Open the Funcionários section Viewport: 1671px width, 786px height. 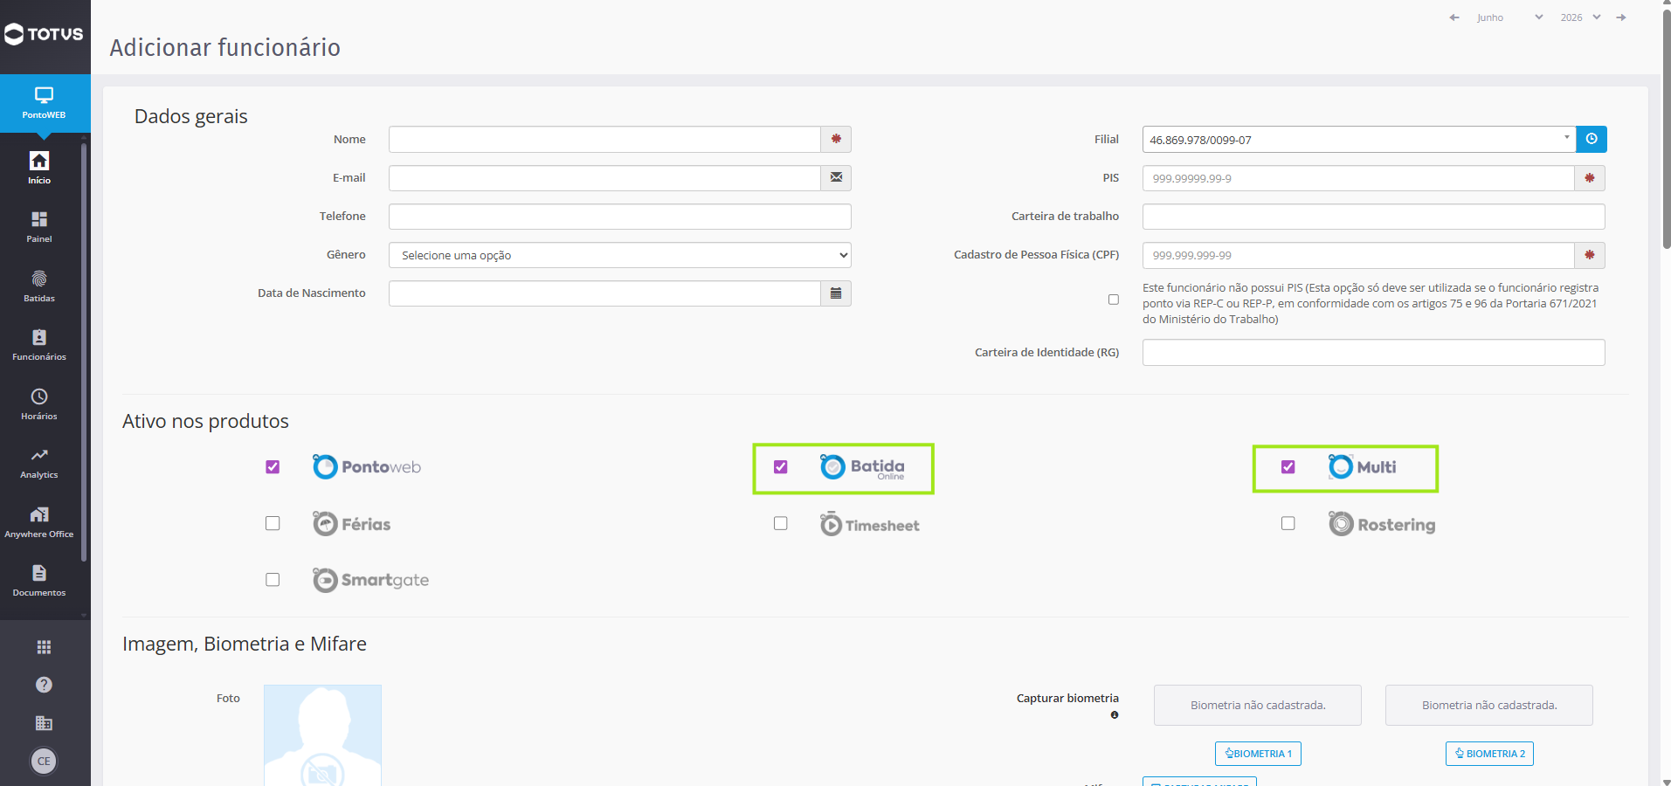(39, 345)
